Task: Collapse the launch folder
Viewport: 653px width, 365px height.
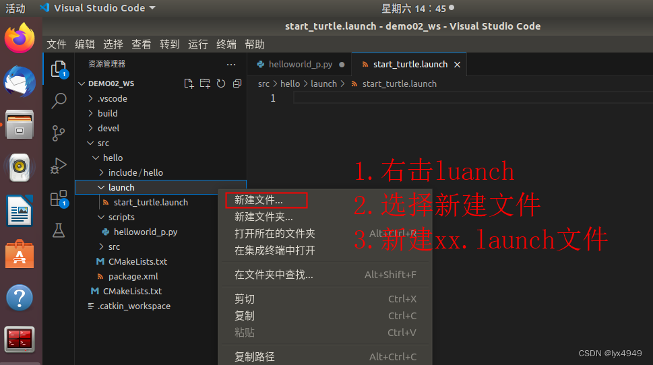Action: [160, 188]
